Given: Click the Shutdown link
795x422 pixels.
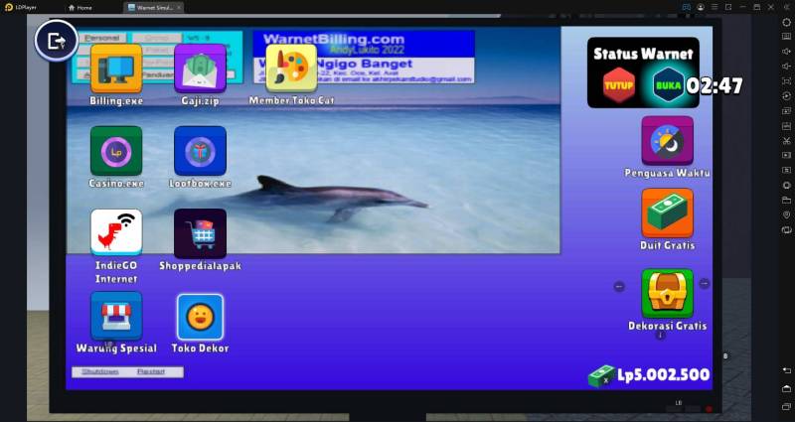Looking at the screenshot, I should (100, 371).
